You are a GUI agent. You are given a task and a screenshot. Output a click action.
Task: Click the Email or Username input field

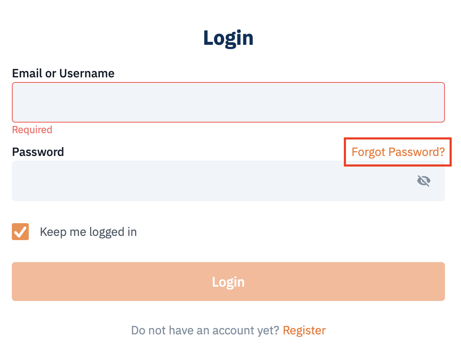pyautogui.click(x=228, y=102)
